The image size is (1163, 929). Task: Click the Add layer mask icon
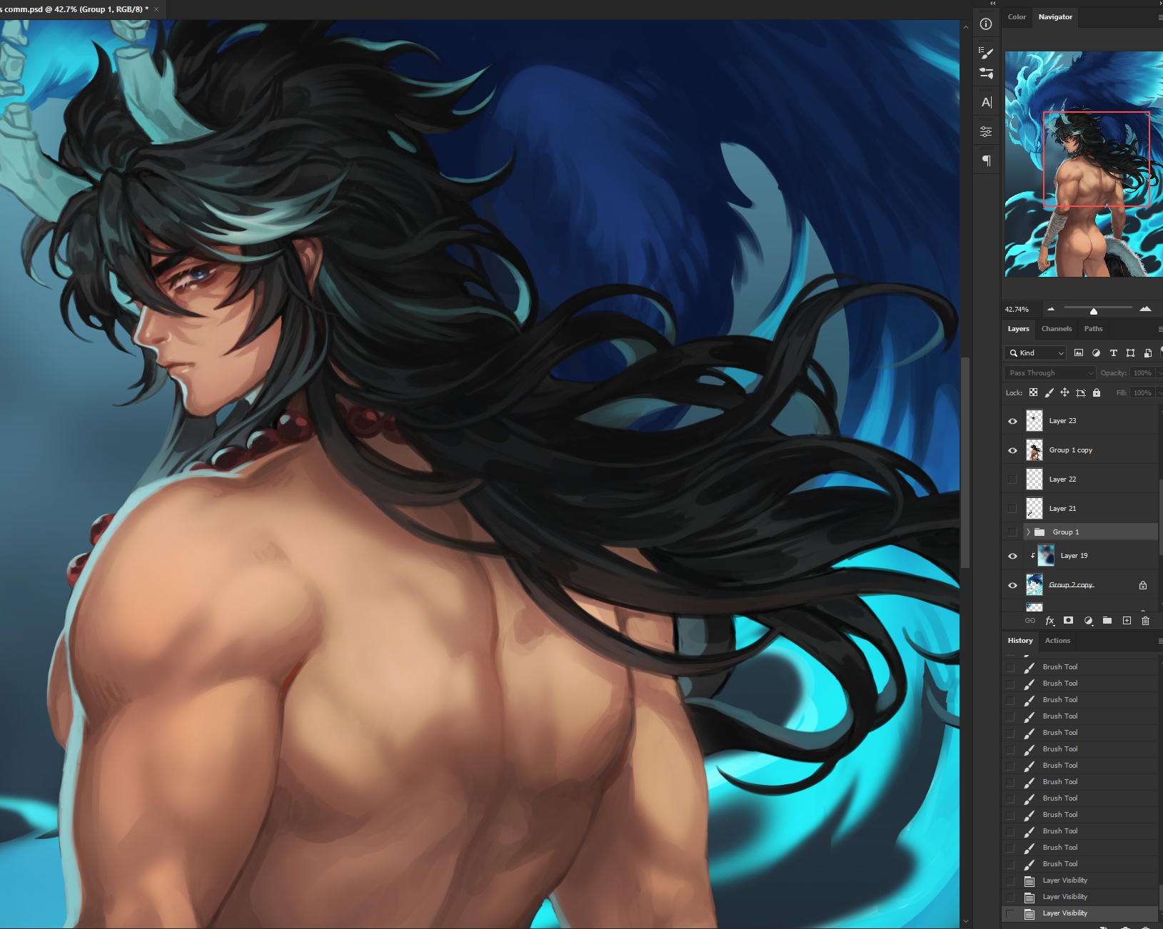point(1068,621)
